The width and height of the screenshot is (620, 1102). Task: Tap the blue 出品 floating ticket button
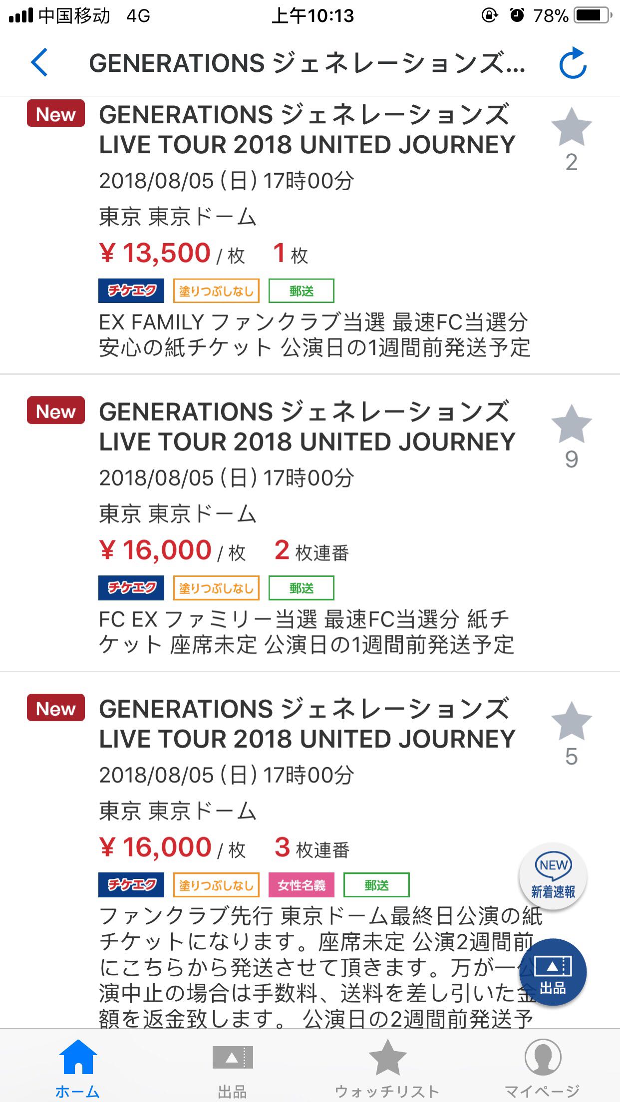click(553, 972)
